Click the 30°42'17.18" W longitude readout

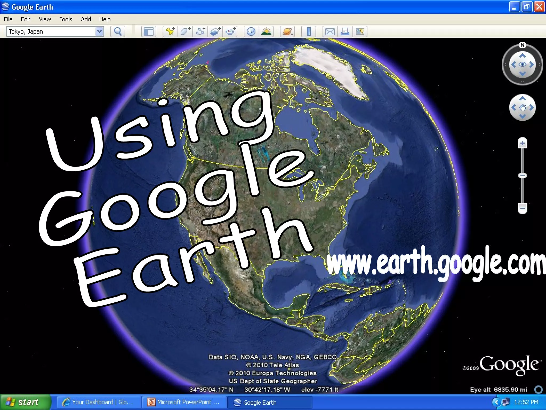click(x=267, y=390)
